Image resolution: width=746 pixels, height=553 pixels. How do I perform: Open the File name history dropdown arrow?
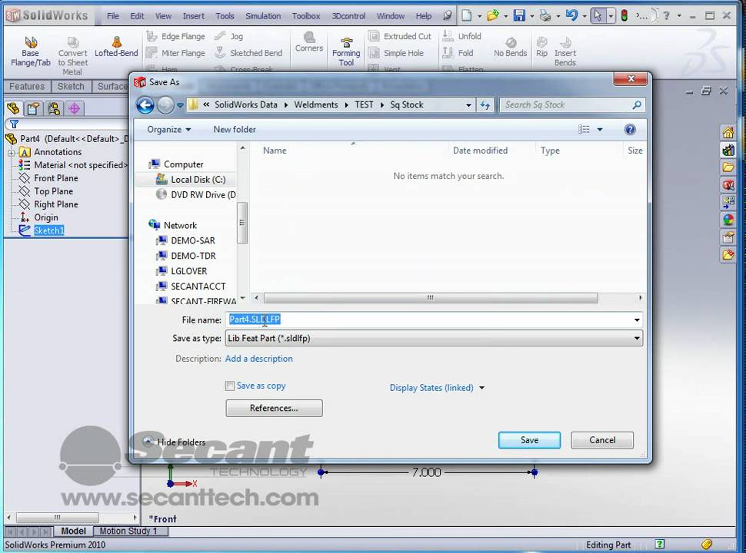point(637,320)
